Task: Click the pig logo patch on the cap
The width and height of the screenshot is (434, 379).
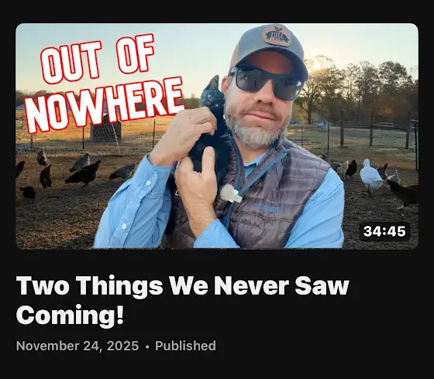Action: click(277, 36)
